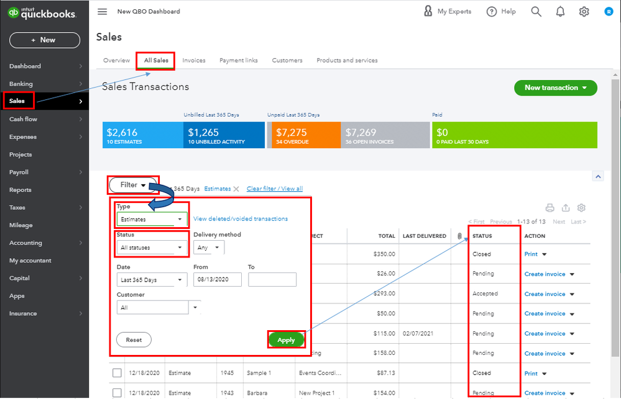Viewport: 621px width, 399px height.
Task: Open the Filter dropdown
Action: coord(133,185)
